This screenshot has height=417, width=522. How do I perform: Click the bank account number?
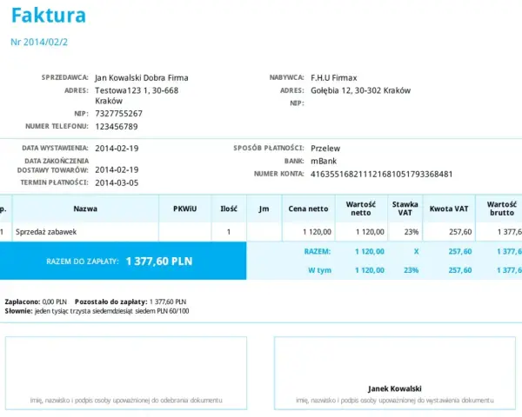(382, 174)
